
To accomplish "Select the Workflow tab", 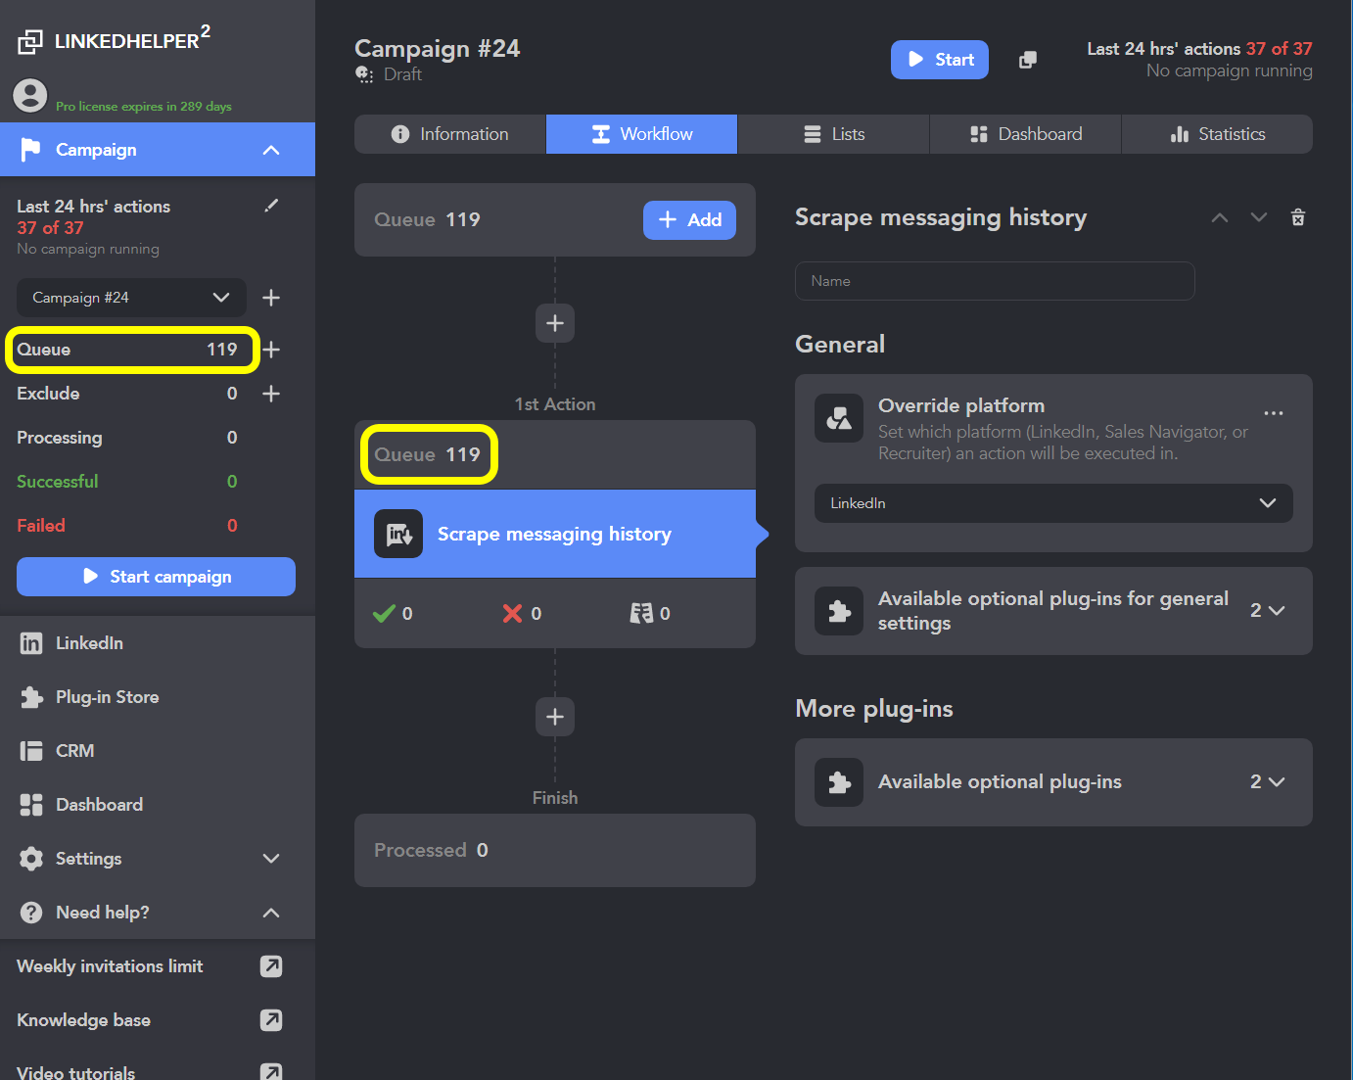I will tap(641, 134).
